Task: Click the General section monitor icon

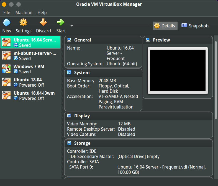Action: pos(69,40)
